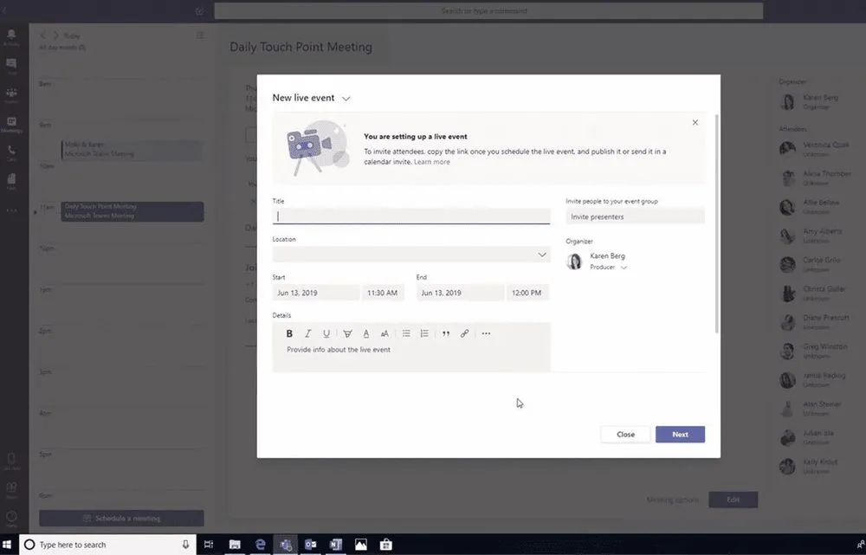Image resolution: width=866 pixels, height=555 pixels.
Task: Click the Next button
Action: point(680,434)
